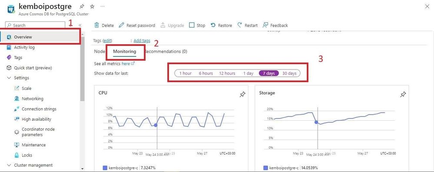Show data for last 30 days
This screenshot has width=434, height=172.
pos(289,73)
